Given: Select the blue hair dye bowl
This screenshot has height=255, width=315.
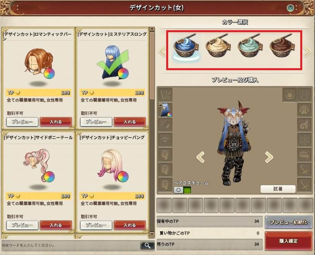Looking at the screenshot, I should coord(186,47).
